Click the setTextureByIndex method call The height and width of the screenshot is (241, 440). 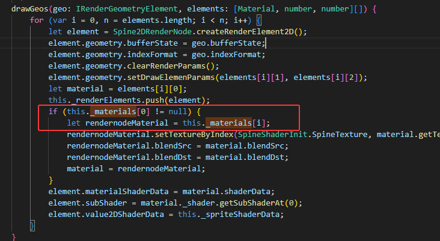coord(197,135)
